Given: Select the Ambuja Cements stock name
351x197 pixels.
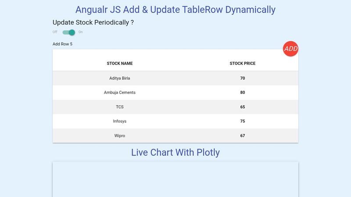Looking at the screenshot, I should [x=120, y=93].
